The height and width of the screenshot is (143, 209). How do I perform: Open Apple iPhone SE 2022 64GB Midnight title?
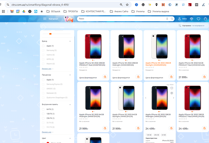click(91, 115)
